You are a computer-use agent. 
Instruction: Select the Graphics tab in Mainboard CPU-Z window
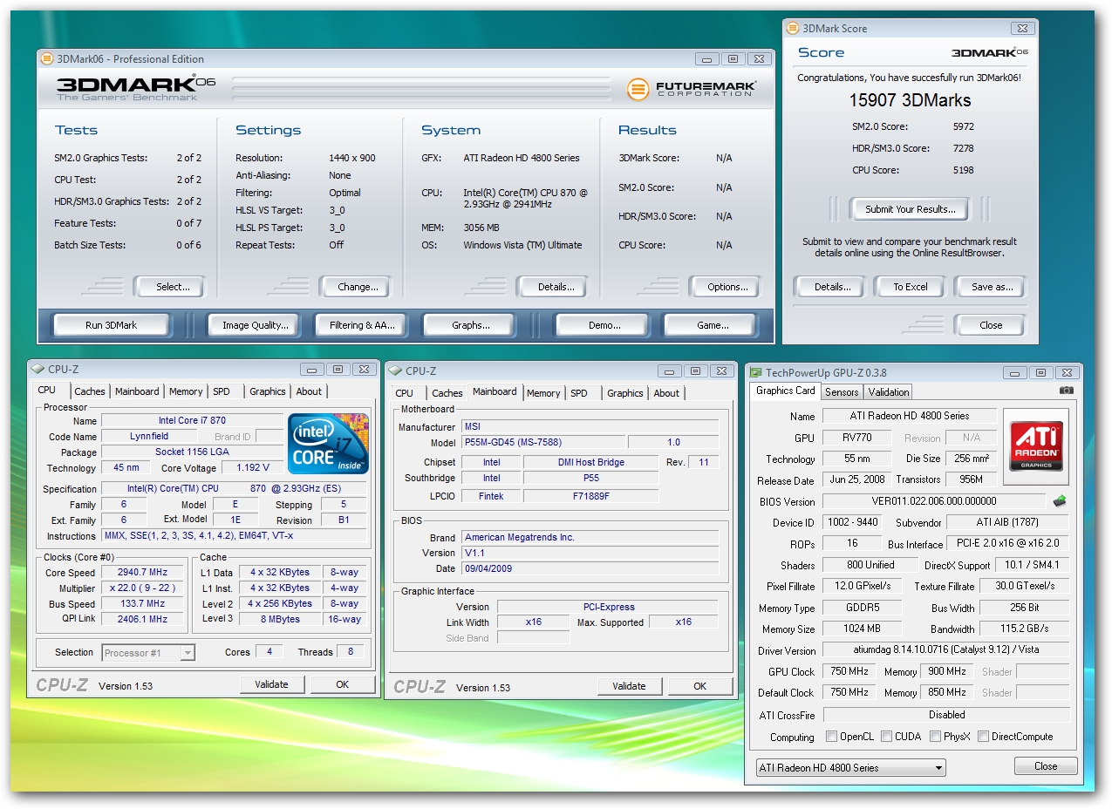[x=625, y=393]
